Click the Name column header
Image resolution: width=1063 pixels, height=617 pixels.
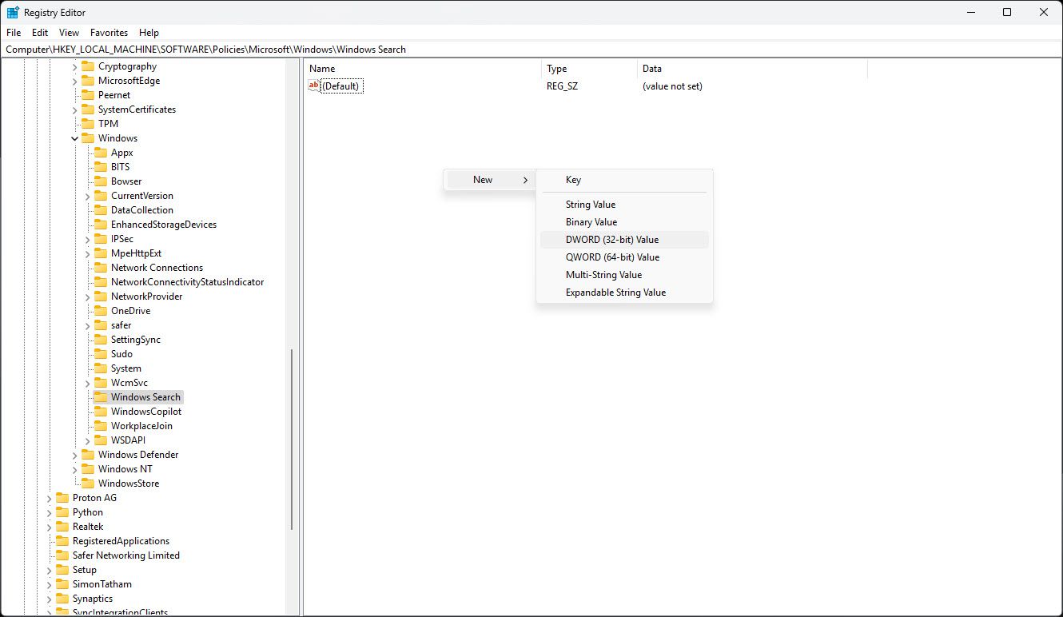click(422, 69)
